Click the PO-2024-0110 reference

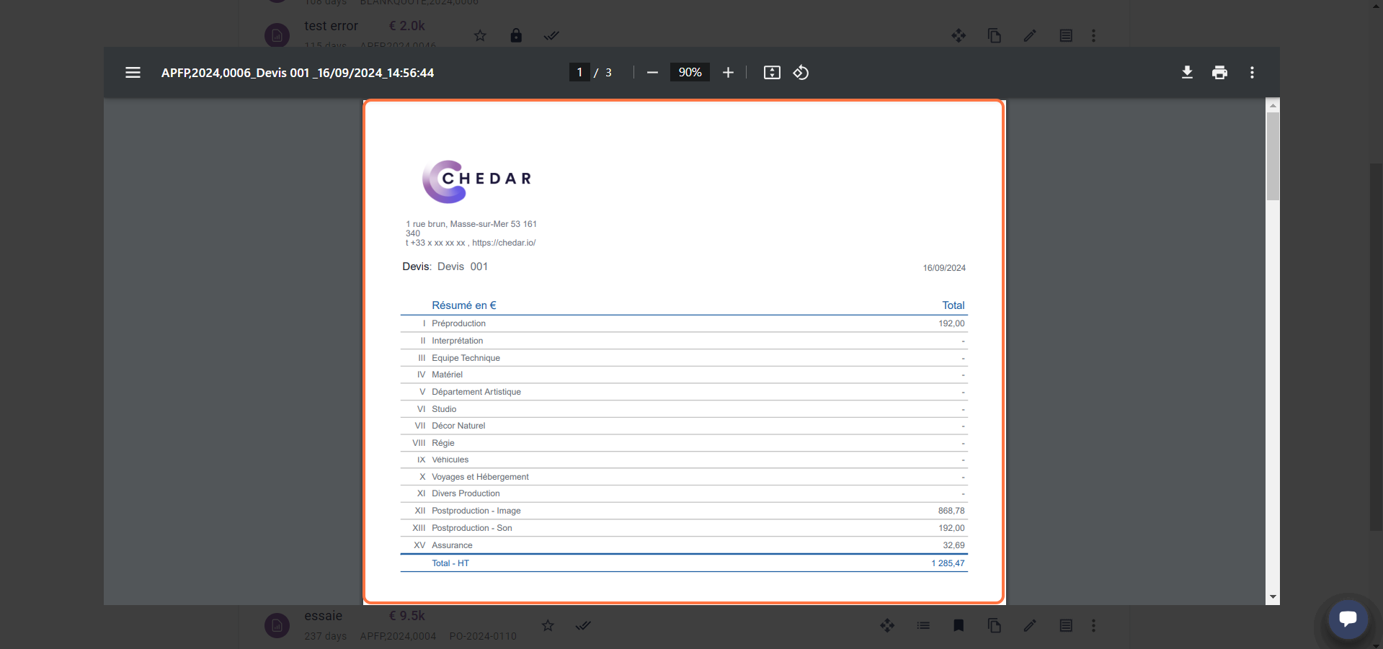483,636
